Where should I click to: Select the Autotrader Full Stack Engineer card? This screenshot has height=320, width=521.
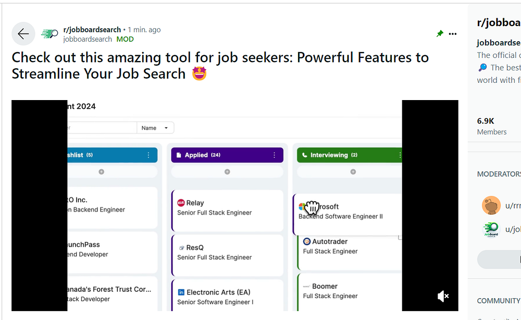(349, 247)
